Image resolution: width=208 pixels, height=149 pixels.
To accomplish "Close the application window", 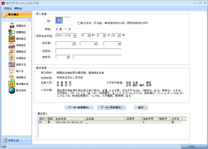I will tap(205, 3).
